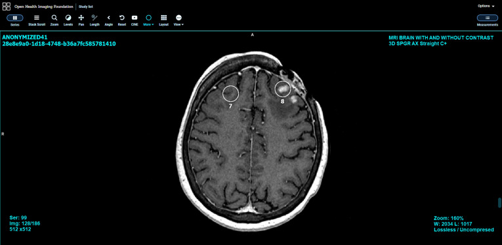502x245 pixels.
Task: Toggle the Series panel button
Action: (14, 20)
